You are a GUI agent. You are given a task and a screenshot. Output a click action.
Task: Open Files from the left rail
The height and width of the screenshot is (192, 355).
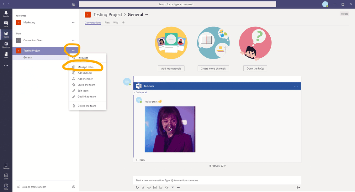coord(6,55)
